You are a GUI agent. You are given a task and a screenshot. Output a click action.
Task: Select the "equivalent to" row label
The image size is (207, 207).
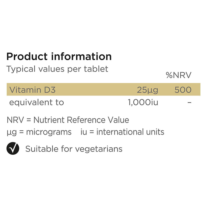37,103
